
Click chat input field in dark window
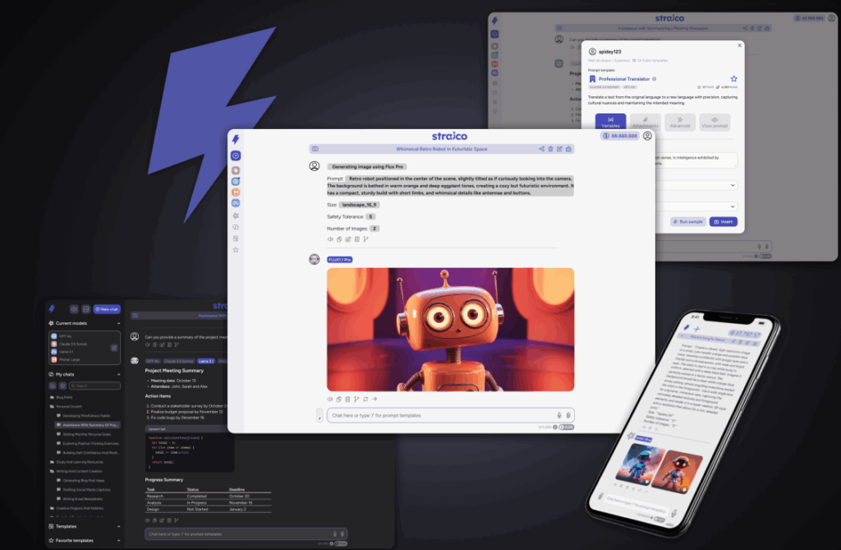246,534
